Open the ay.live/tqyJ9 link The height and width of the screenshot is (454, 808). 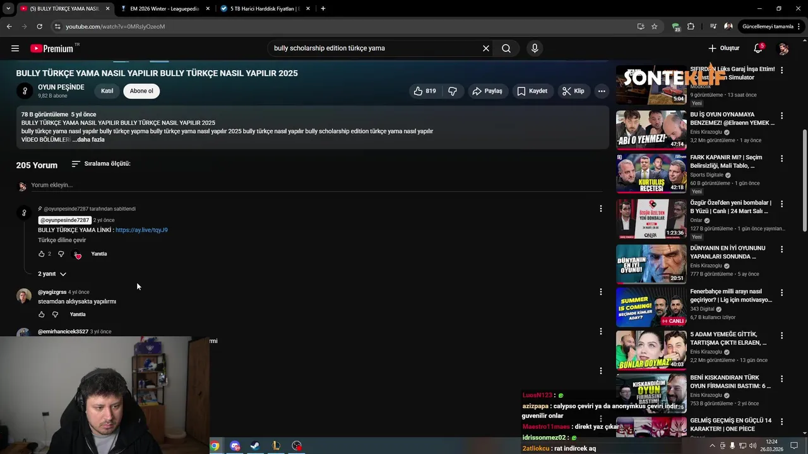click(x=141, y=230)
